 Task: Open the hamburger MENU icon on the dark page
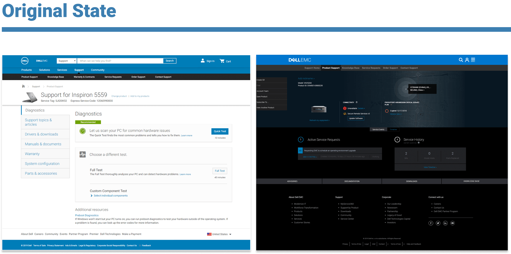[473, 60]
